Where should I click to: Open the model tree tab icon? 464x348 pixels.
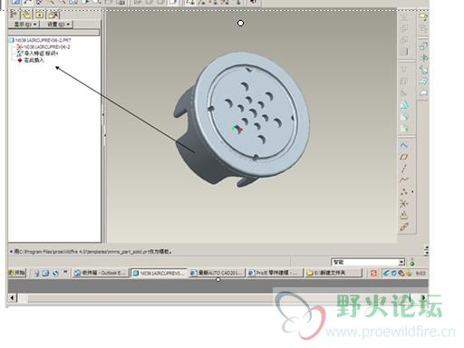tap(14, 14)
